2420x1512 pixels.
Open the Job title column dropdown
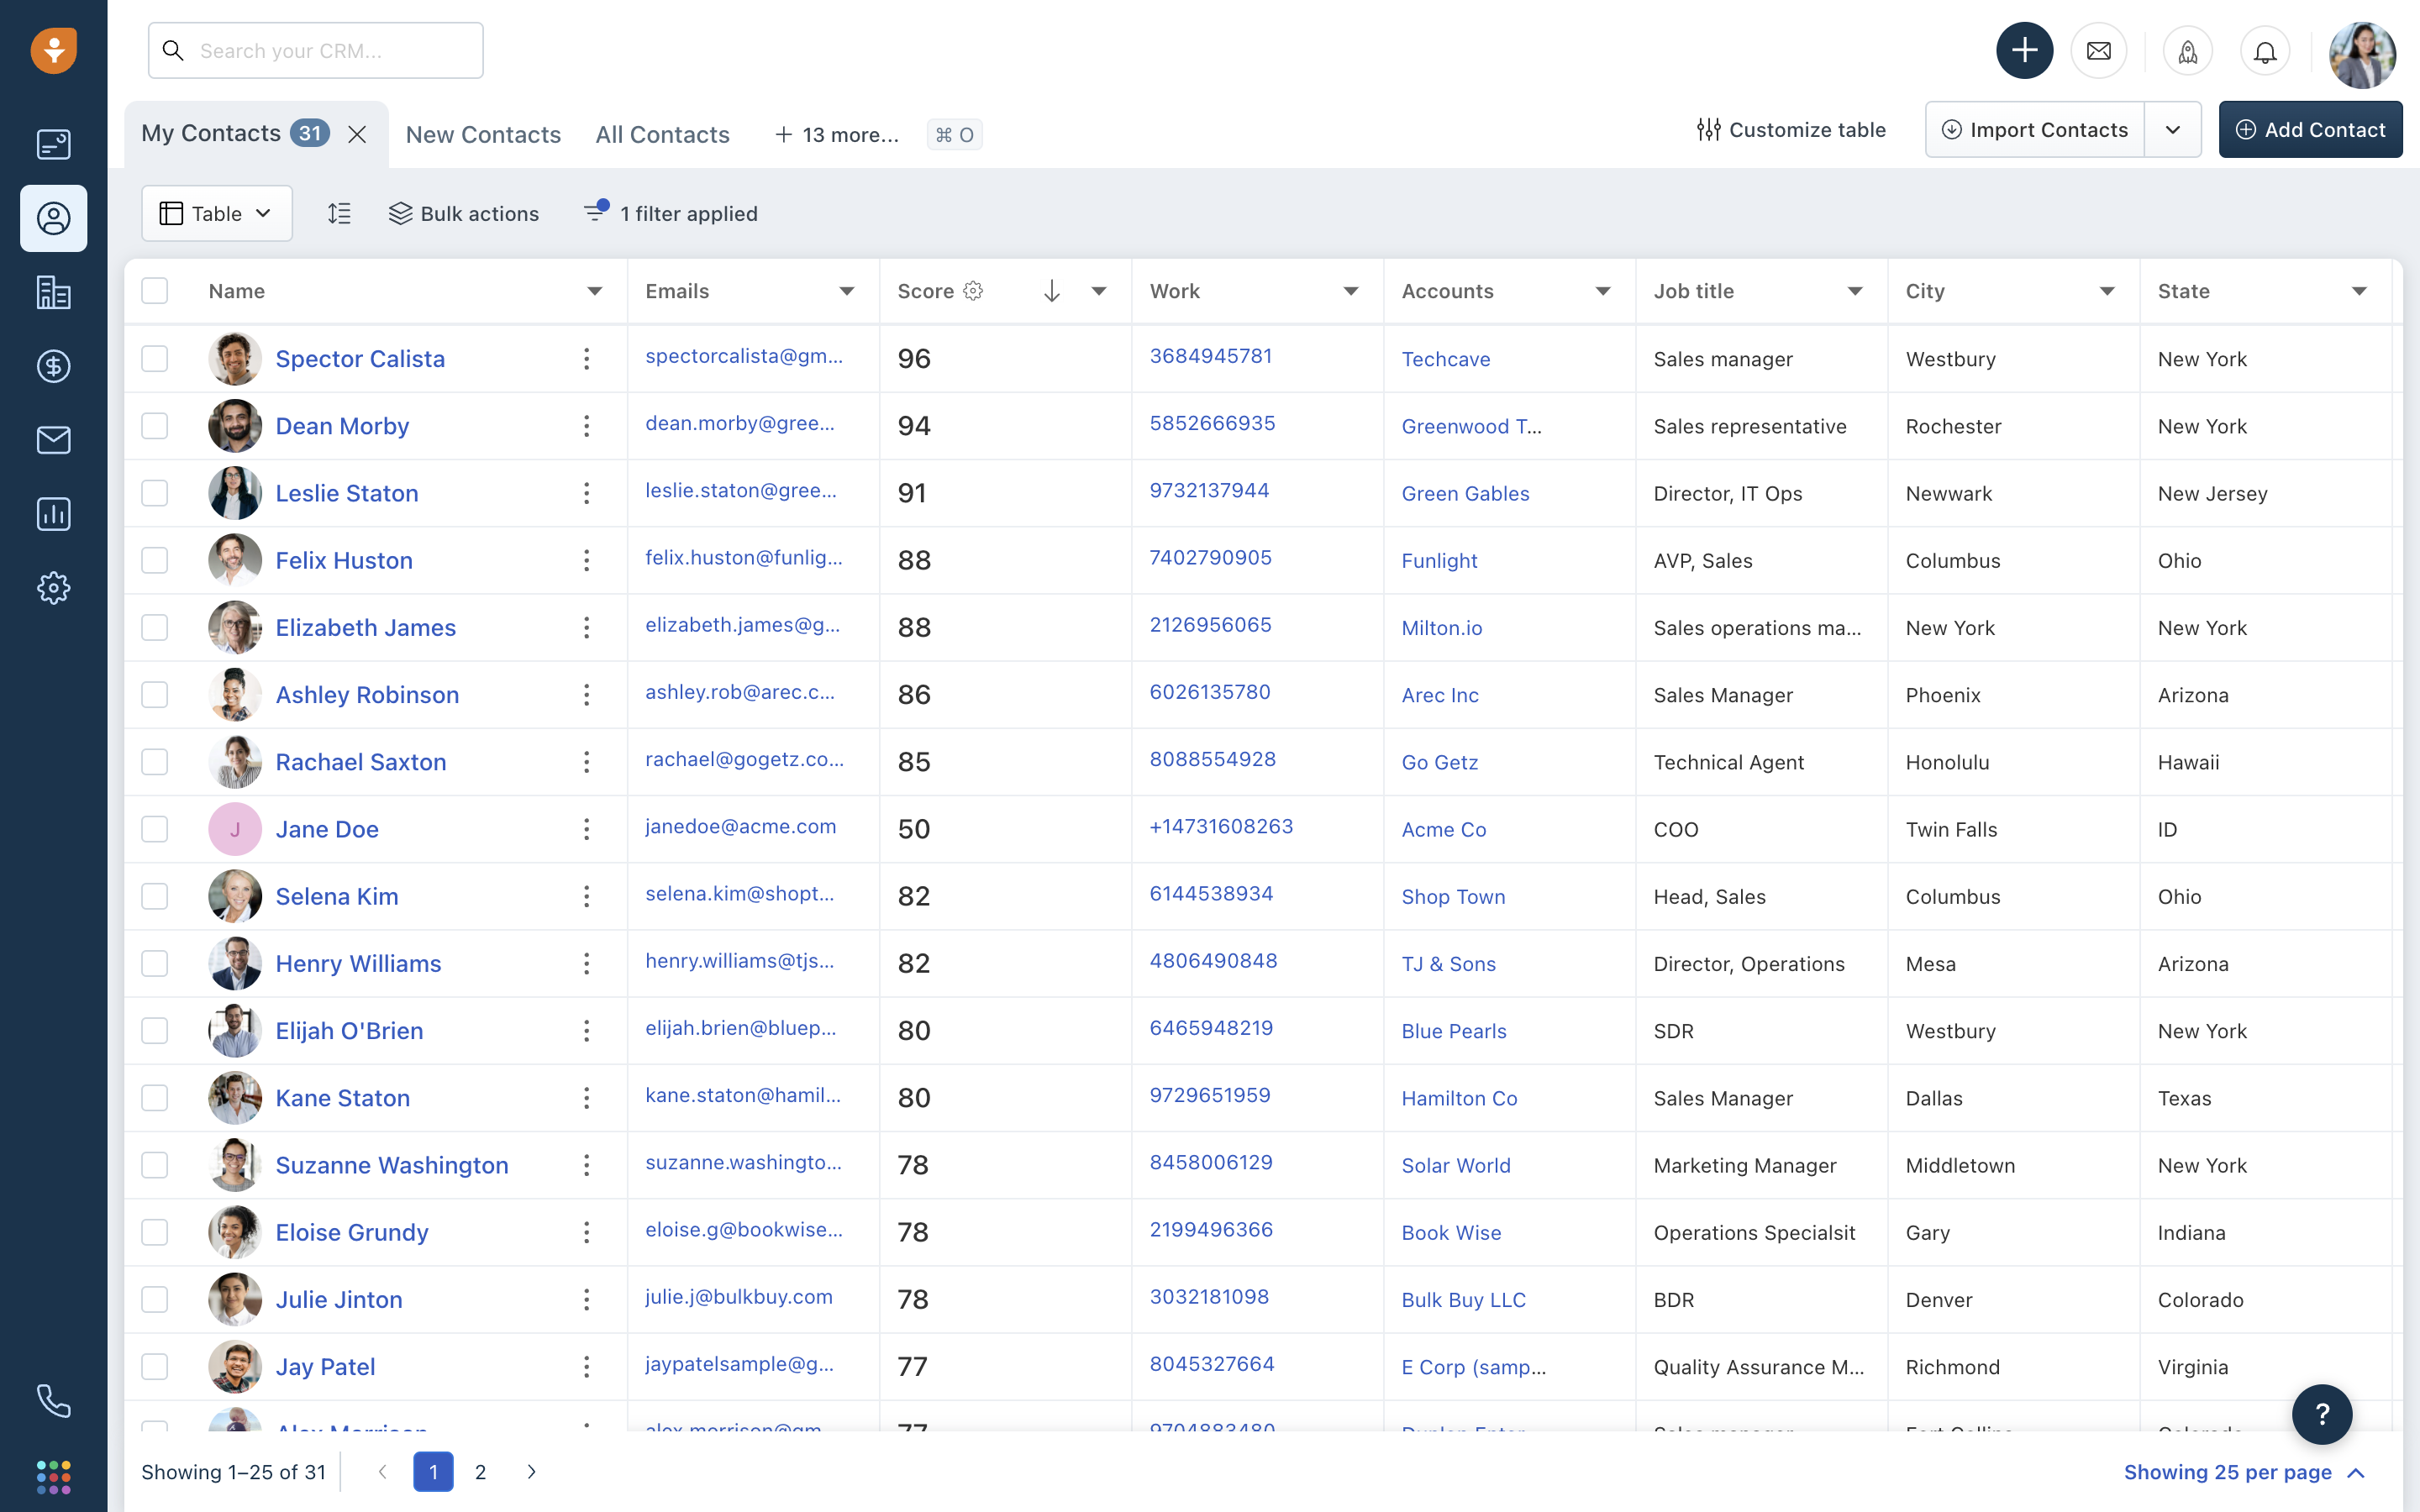[1855, 291]
